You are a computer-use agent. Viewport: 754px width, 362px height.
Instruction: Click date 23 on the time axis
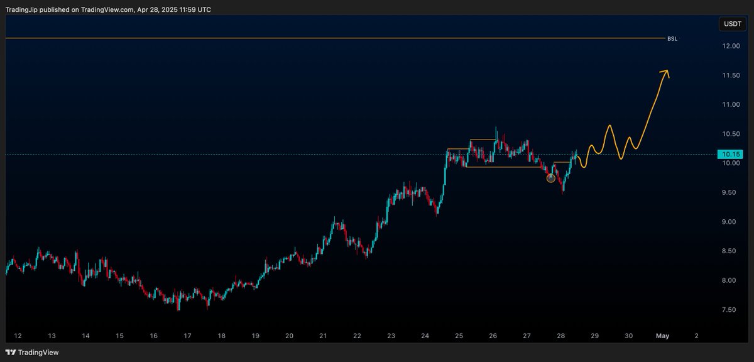click(391, 336)
